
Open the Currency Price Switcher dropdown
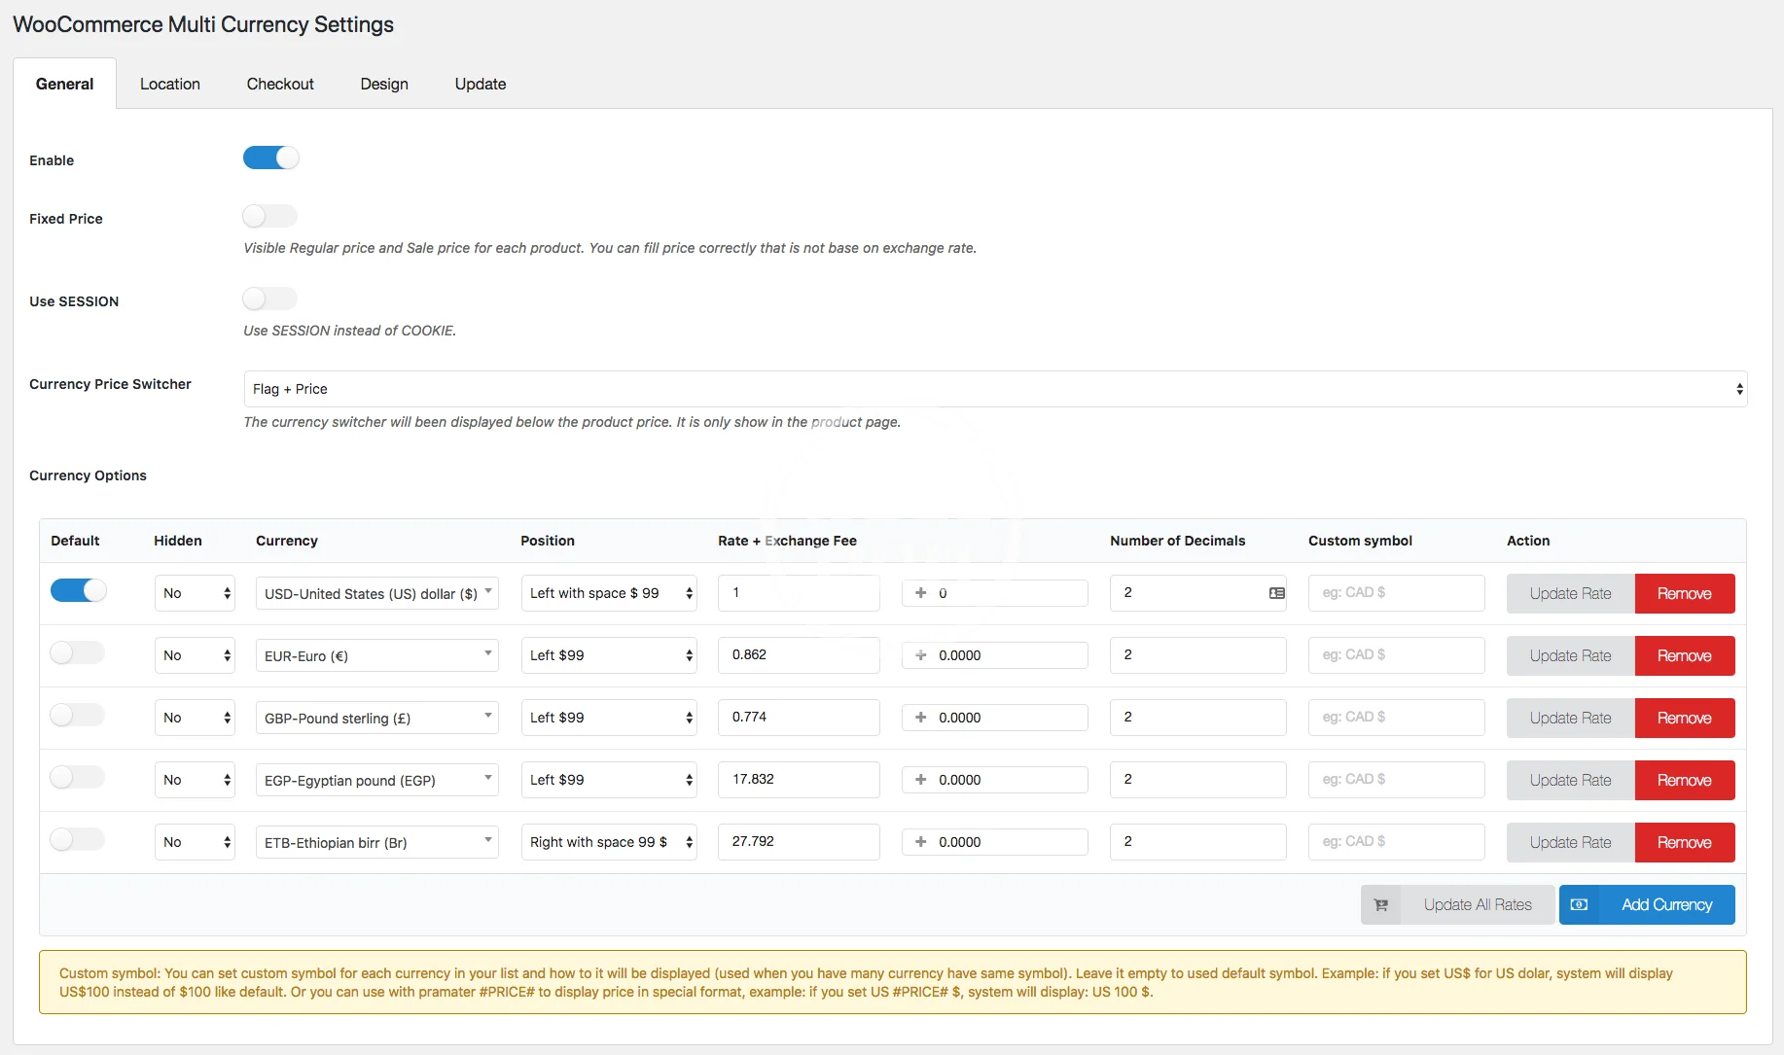pos(994,389)
